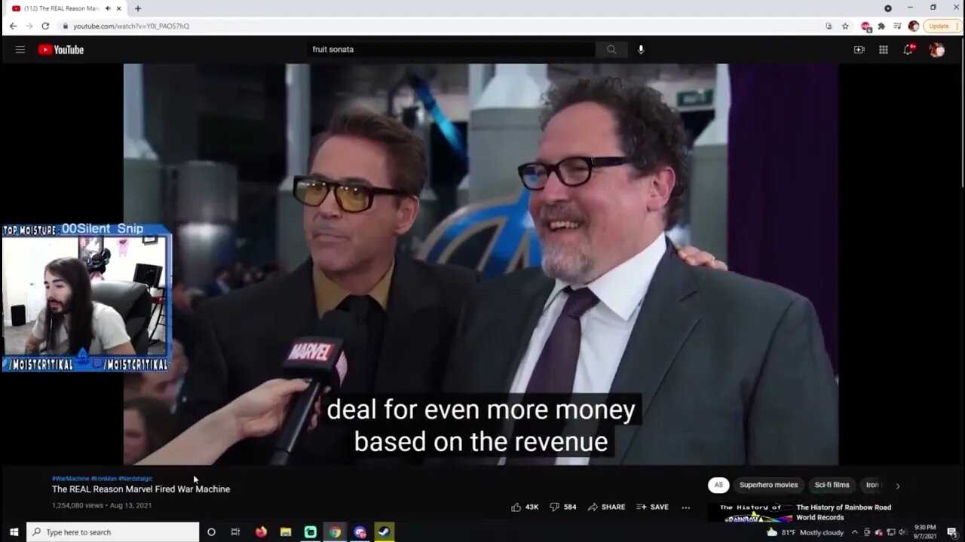Open the YouTube guide hamburger menu
This screenshot has width=965, height=542.
pos(20,50)
